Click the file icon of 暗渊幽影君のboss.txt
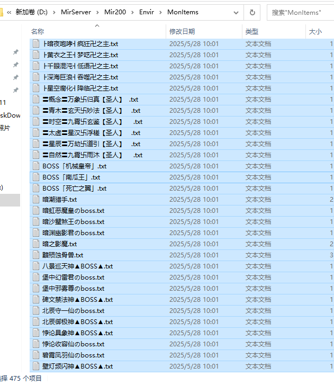This screenshot has width=334, height=385. [x=36, y=233]
